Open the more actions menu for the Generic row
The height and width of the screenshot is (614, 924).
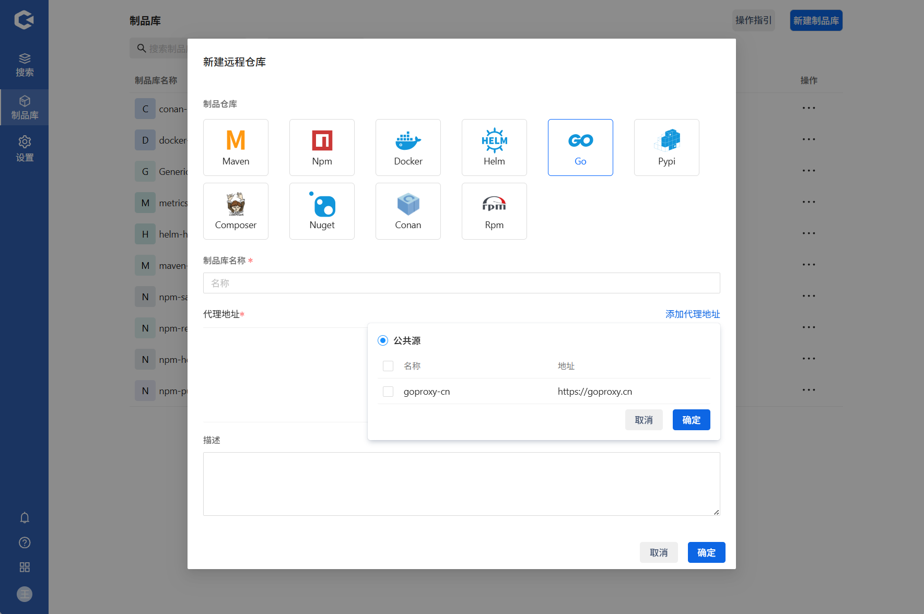[x=809, y=171]
